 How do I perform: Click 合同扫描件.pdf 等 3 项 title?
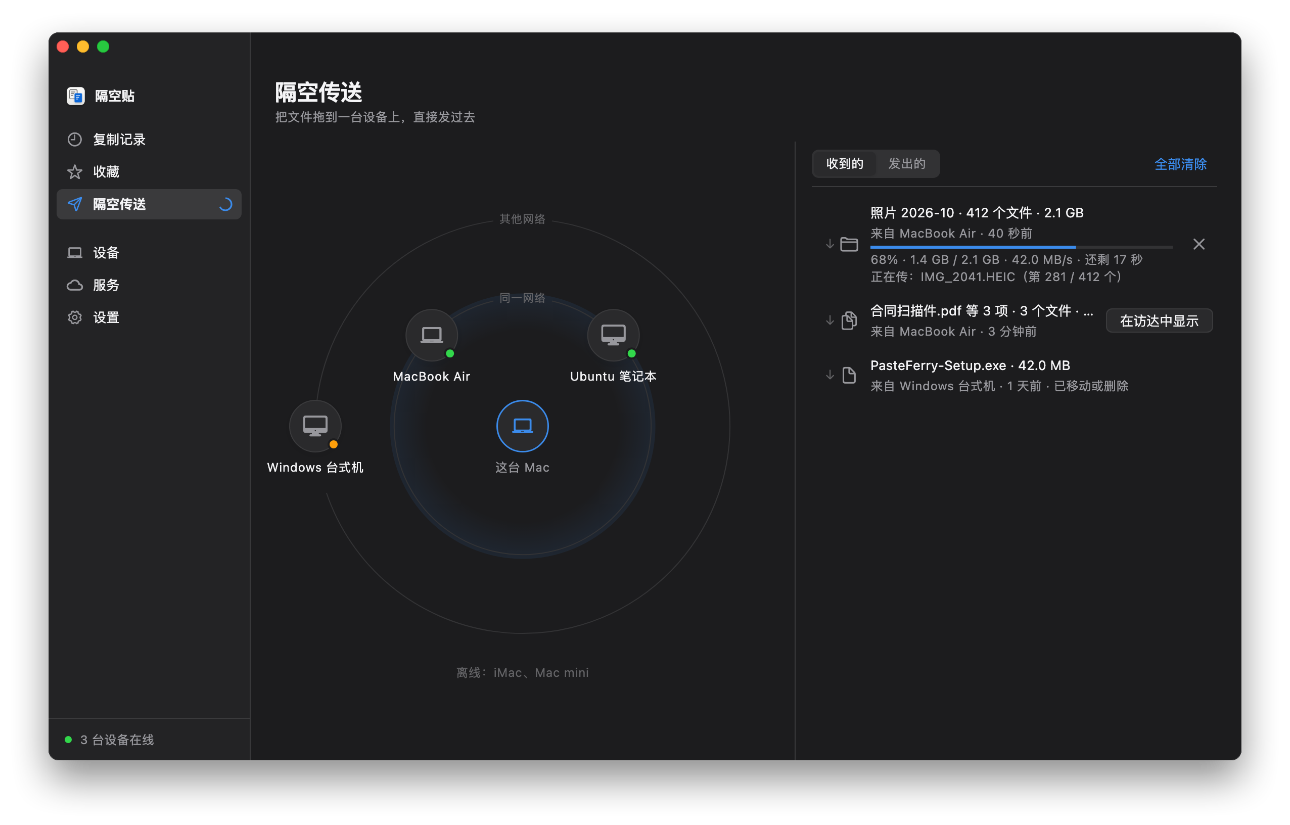tap(982, 311)
